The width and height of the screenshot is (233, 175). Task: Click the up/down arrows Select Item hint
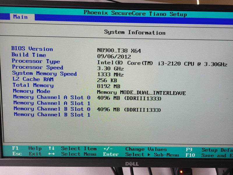point(73,148)
